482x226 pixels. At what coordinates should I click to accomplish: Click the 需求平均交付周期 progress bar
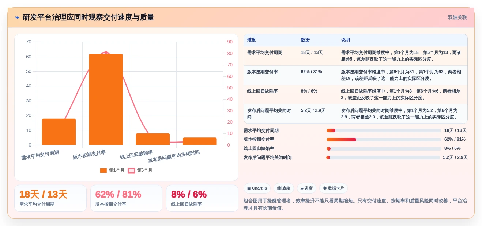pos(384,130)
